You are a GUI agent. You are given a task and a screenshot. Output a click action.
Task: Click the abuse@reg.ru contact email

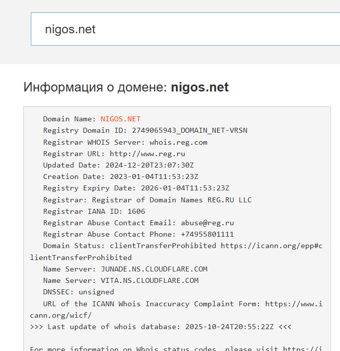(x=207, y=223)
